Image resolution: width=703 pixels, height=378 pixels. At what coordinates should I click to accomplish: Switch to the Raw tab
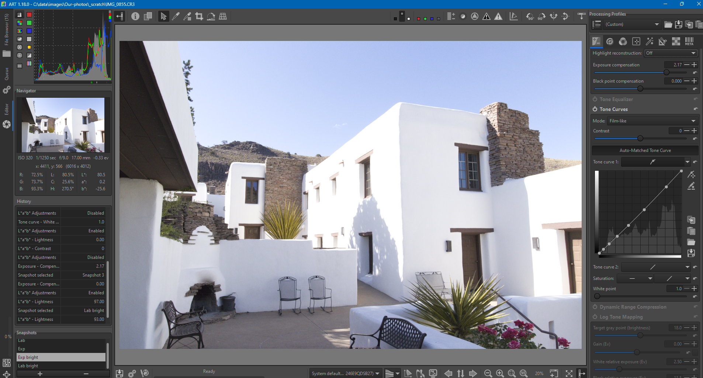click(x=676, y=41)
